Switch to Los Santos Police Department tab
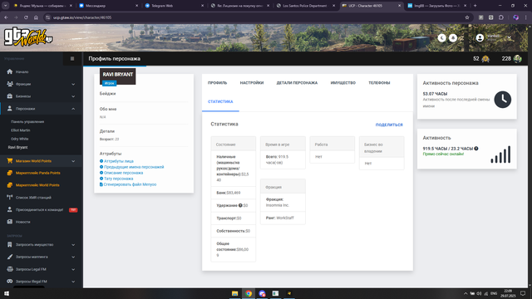Screen dimensions: 532x299 click(305, 6)
